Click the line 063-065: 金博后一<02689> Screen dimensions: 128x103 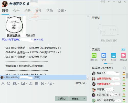33,48
